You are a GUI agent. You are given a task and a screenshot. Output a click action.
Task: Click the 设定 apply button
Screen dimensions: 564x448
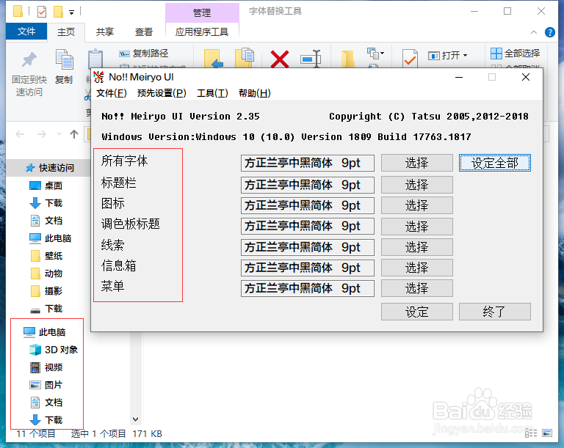(417, 312)
